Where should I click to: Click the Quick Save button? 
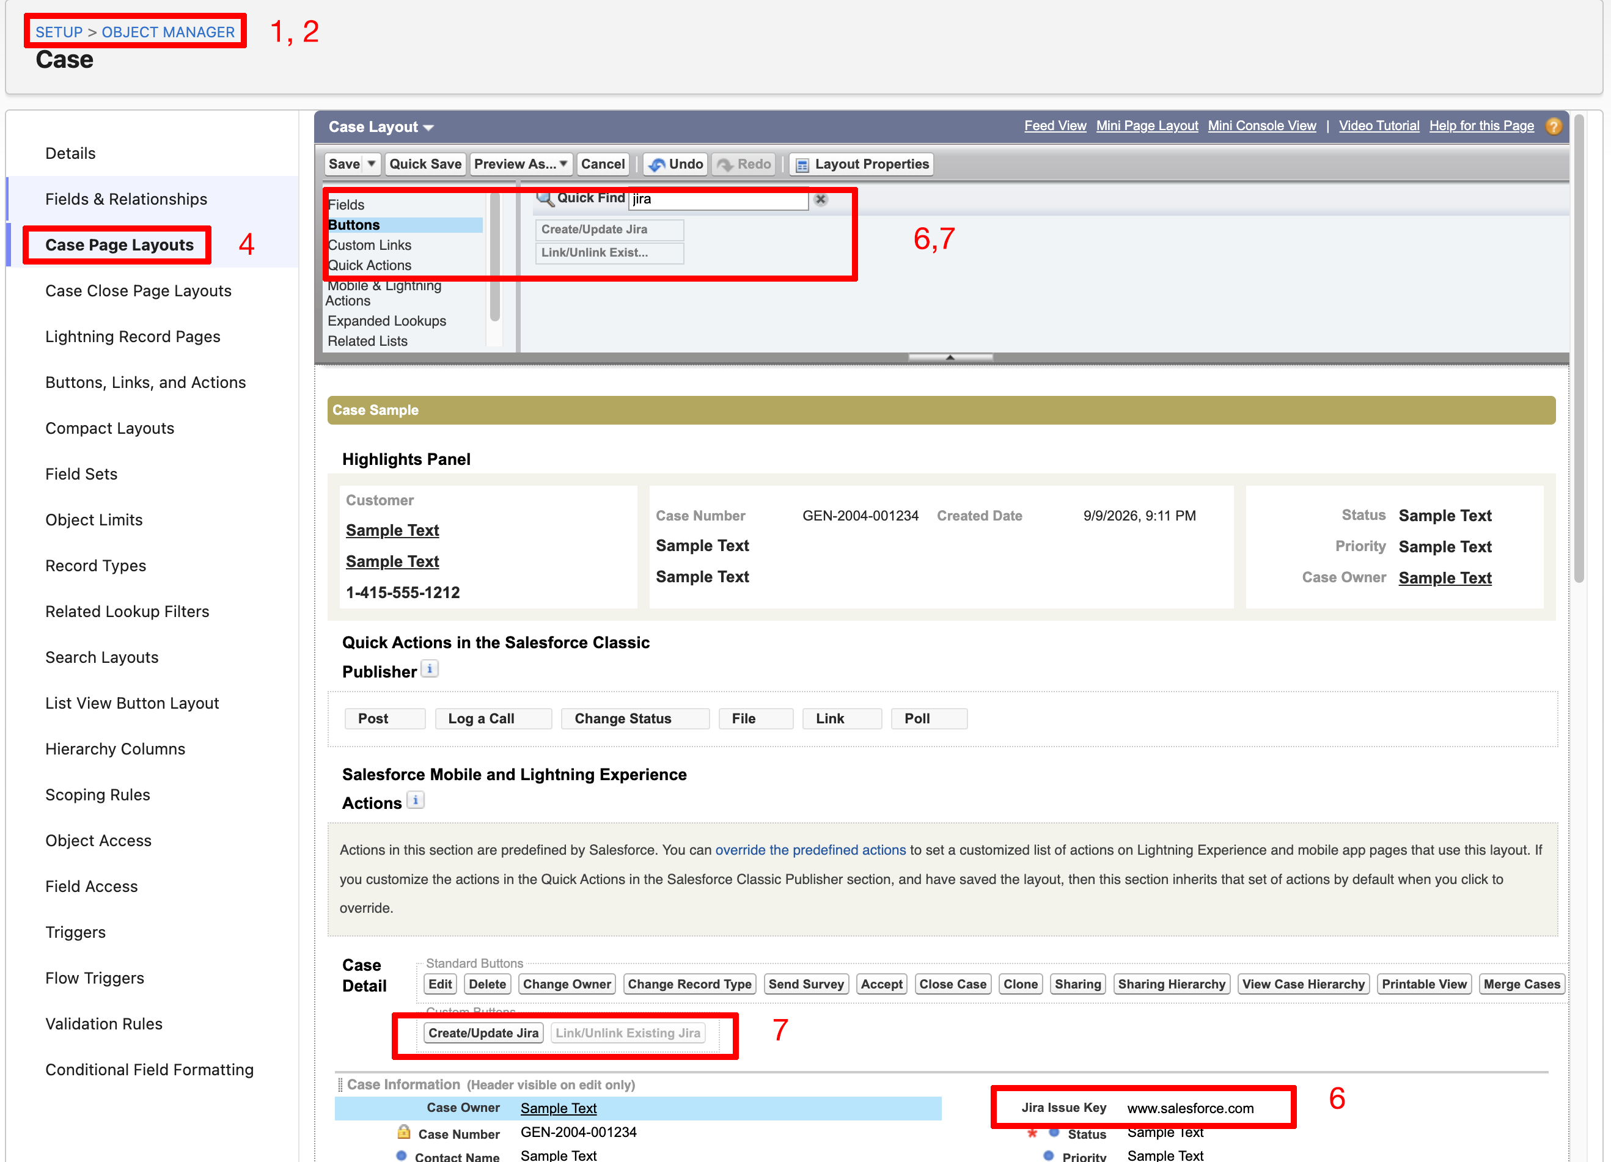pyautogui.click(x=425, y=164)
